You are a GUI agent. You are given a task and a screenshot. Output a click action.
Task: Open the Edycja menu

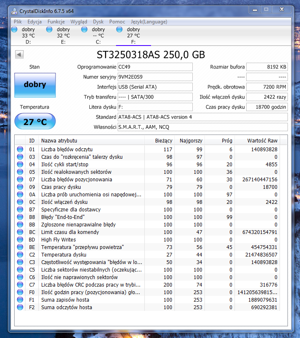click(35, 22)
